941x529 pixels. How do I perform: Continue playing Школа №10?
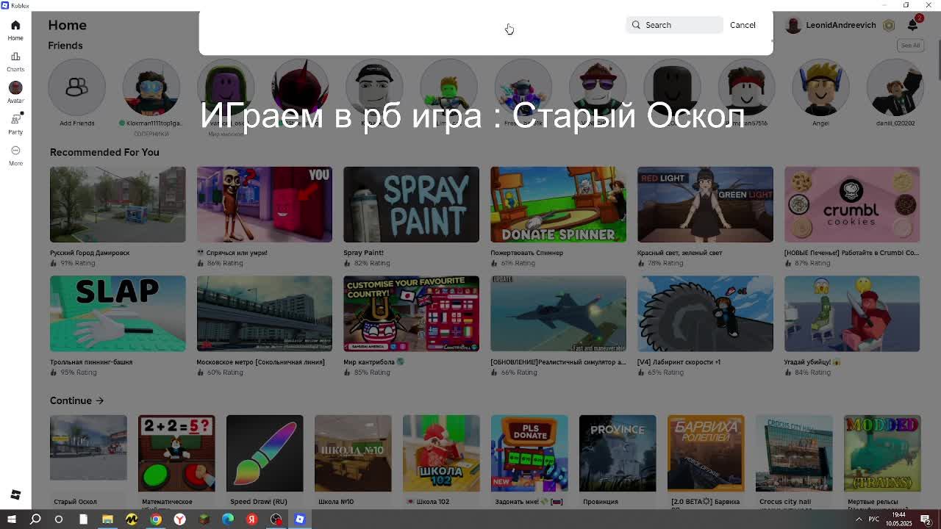[353, 453]
